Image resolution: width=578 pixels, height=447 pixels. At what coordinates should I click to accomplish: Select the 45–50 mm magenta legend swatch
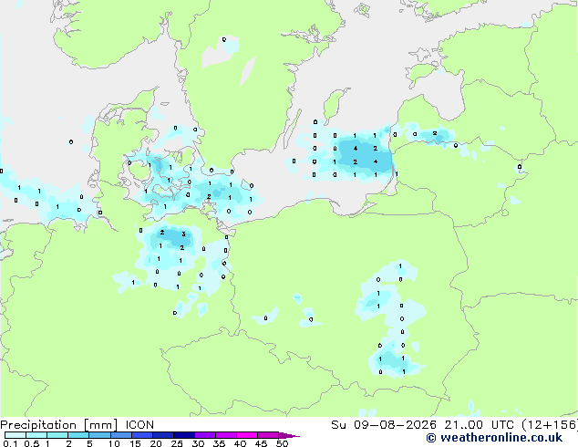click(x=268, y=435)
